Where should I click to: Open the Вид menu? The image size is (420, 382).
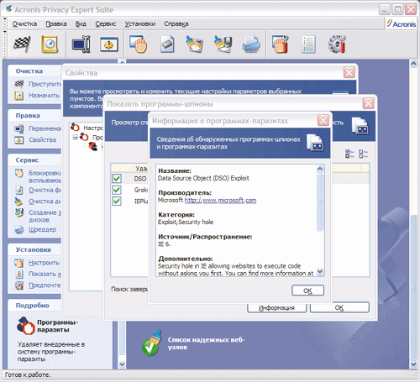click(x=81, y=24)
